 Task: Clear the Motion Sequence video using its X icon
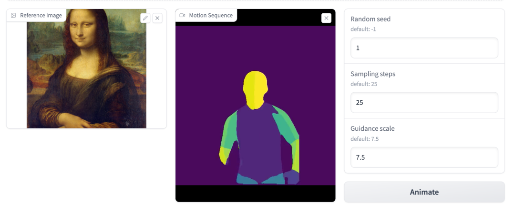point(326,18)
